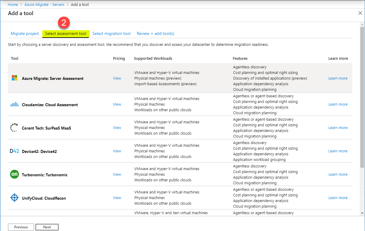The image size is (365, 231).
Task: Click the Previous button
Action: click(21, 227)
